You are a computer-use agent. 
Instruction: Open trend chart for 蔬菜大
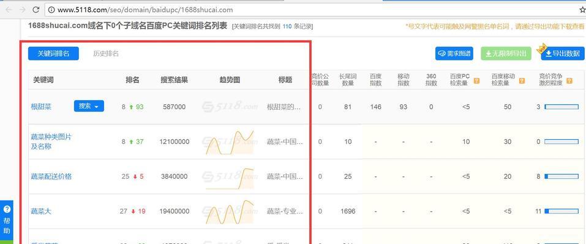click(x=230, y=212)
